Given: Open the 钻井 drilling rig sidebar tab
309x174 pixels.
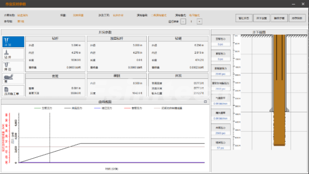Looking at the screenshot, I should [13, 54].
